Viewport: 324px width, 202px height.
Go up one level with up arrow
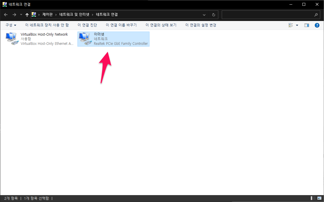tap(27, 15)
